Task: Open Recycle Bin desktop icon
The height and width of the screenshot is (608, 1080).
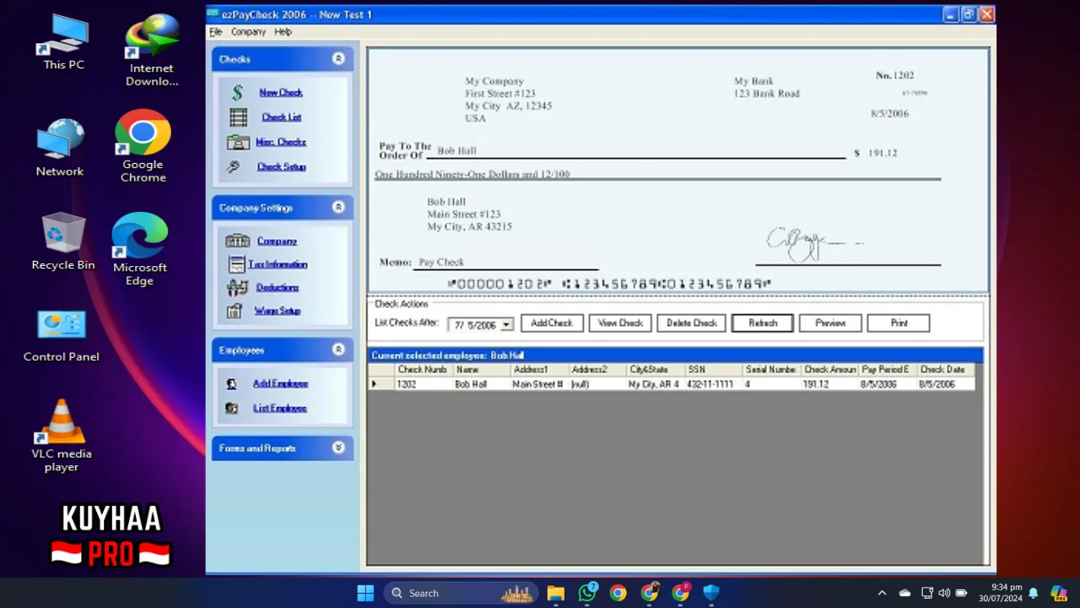Action: [63, 242]
